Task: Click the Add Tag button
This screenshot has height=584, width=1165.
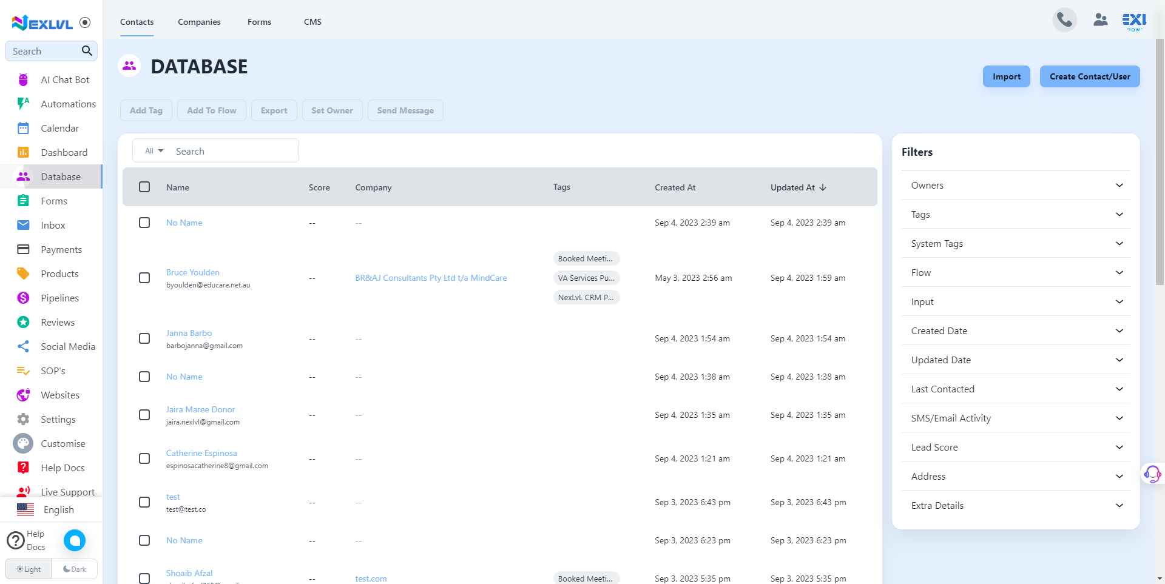Action: click(146, 110)
